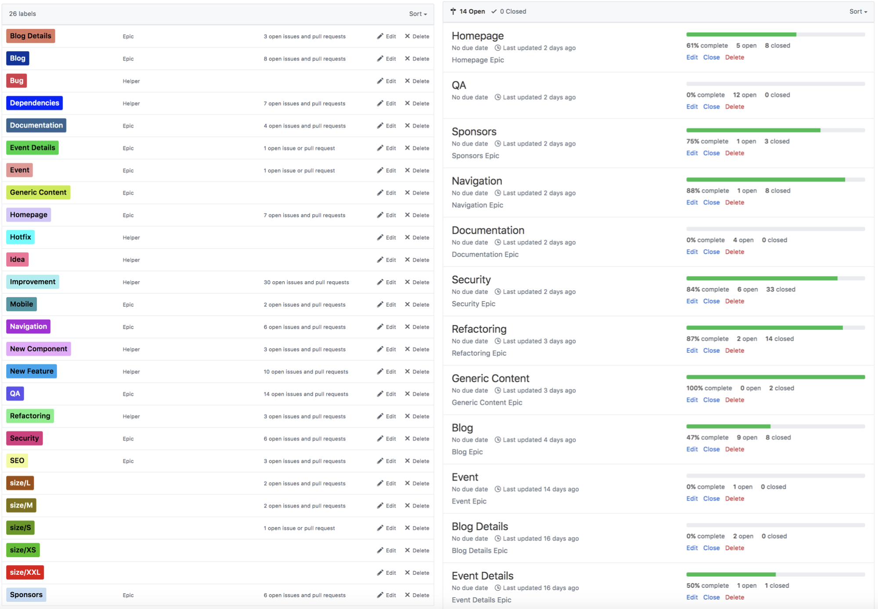The height and width of the screenshot is (609, 878).
Task: Click delete X icon for Bug label
Action: point(407,81)
